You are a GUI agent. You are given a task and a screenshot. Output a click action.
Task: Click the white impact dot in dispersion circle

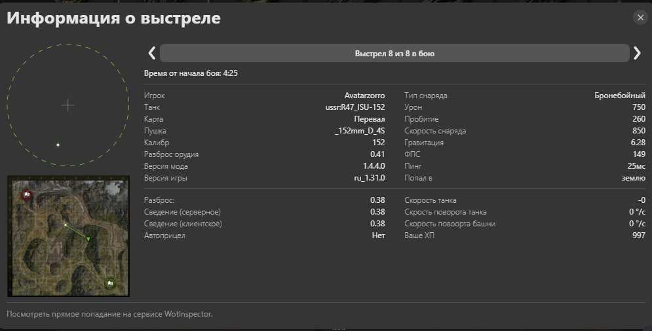58,145
